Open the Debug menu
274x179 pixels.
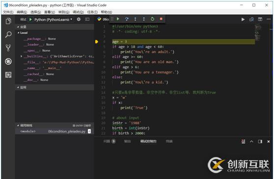(x=78, y=12)
